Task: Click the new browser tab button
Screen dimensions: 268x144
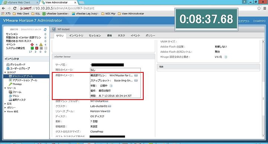Action: [82, 3]
